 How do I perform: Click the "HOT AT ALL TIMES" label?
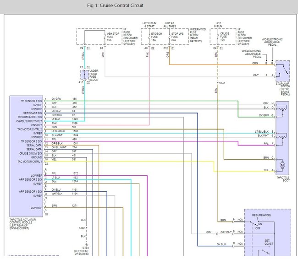(x=170, y=25)
